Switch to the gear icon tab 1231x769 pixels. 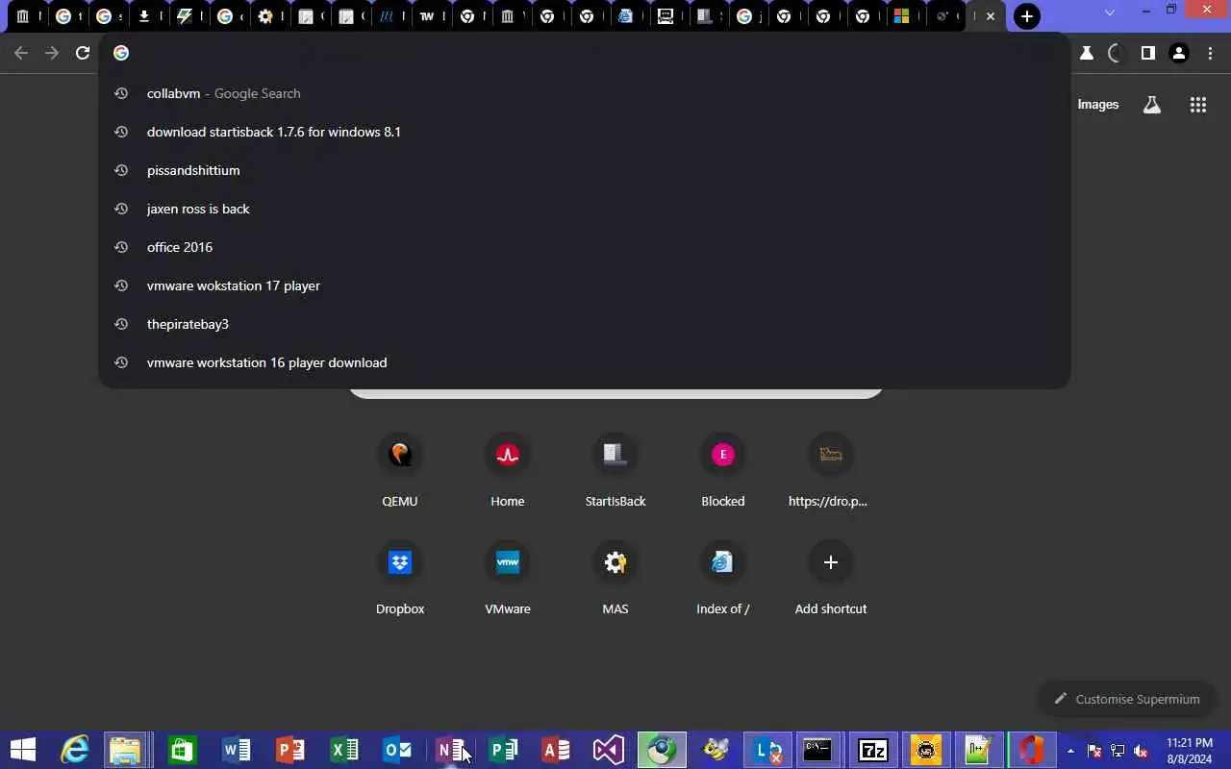pos(268,16)
